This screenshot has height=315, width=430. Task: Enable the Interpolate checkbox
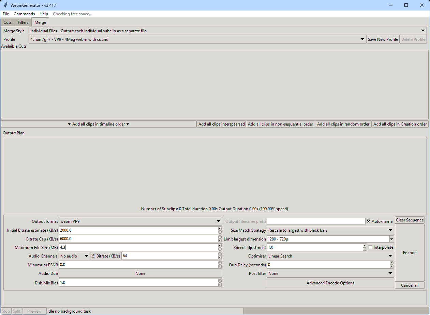coord(371,247)
